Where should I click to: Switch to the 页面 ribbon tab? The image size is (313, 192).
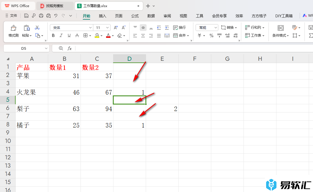click(x=119, y=16)
